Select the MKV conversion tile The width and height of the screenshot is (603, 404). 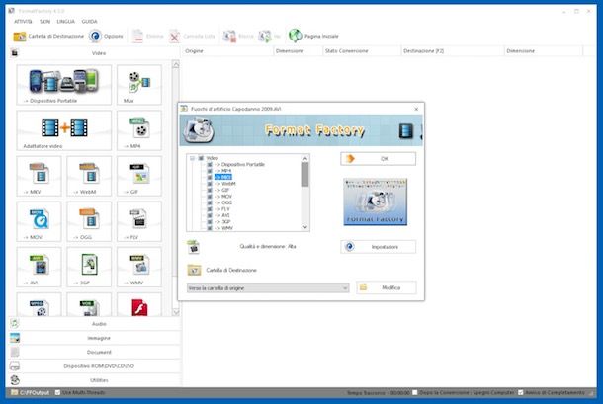coord(39,176)
